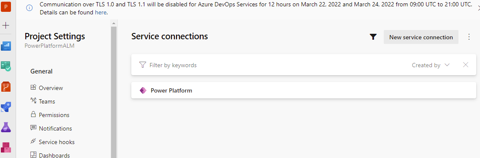This screenshot has height=158, width=480.
Task: Click the settings panel vertical scrollbar
Action: click(114, 92)
